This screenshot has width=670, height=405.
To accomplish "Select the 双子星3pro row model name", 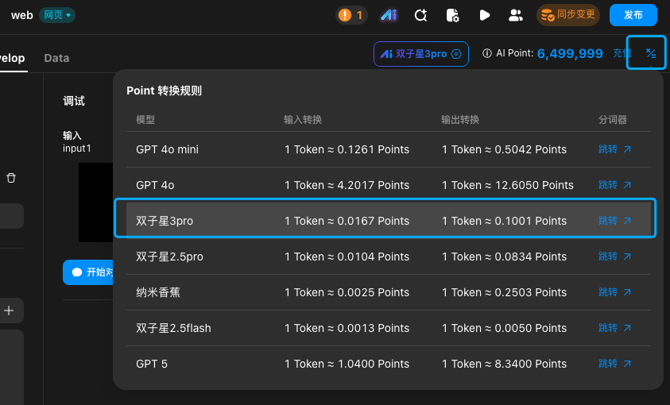I will (x=165, y=221).
